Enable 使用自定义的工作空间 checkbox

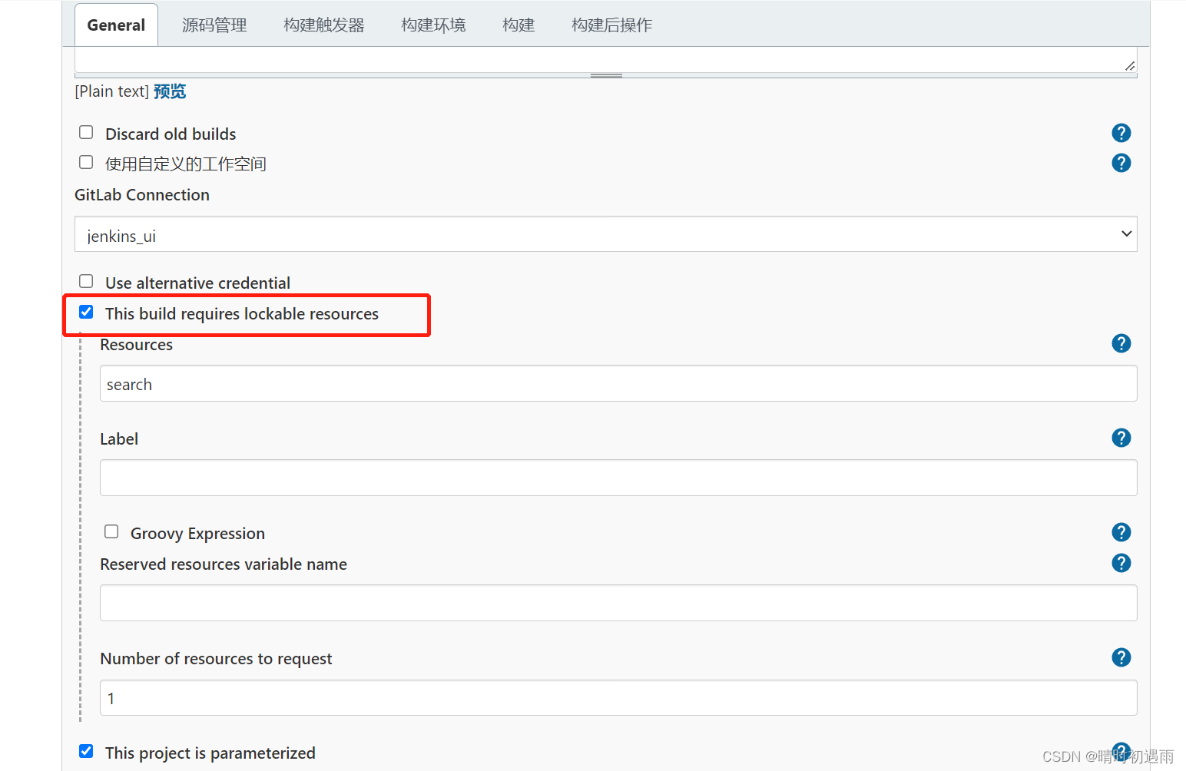point(86,162)
